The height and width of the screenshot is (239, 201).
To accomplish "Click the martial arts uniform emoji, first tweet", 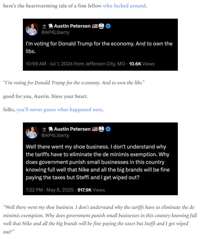I will (x=101, y=26).
